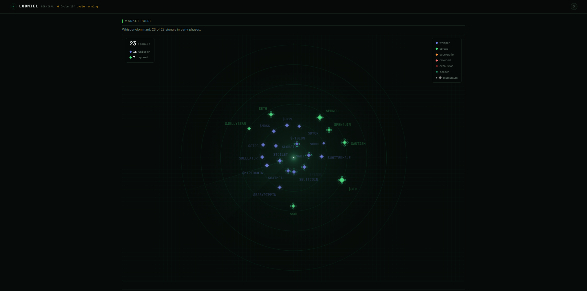Image resolution: width=587 pixels, height=291 pixels.
Task: Open the help question mark button
Action: 574,6
